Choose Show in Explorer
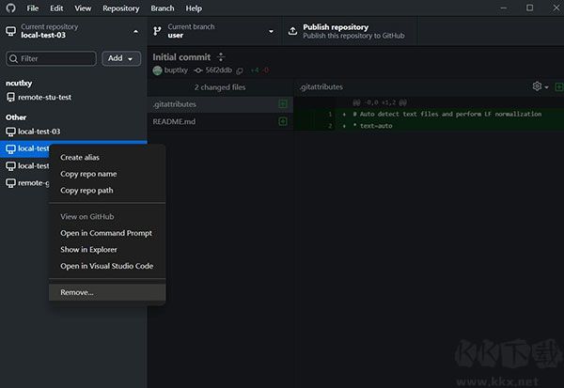This screenshot has height=388, width=564. tap(107, 250)
